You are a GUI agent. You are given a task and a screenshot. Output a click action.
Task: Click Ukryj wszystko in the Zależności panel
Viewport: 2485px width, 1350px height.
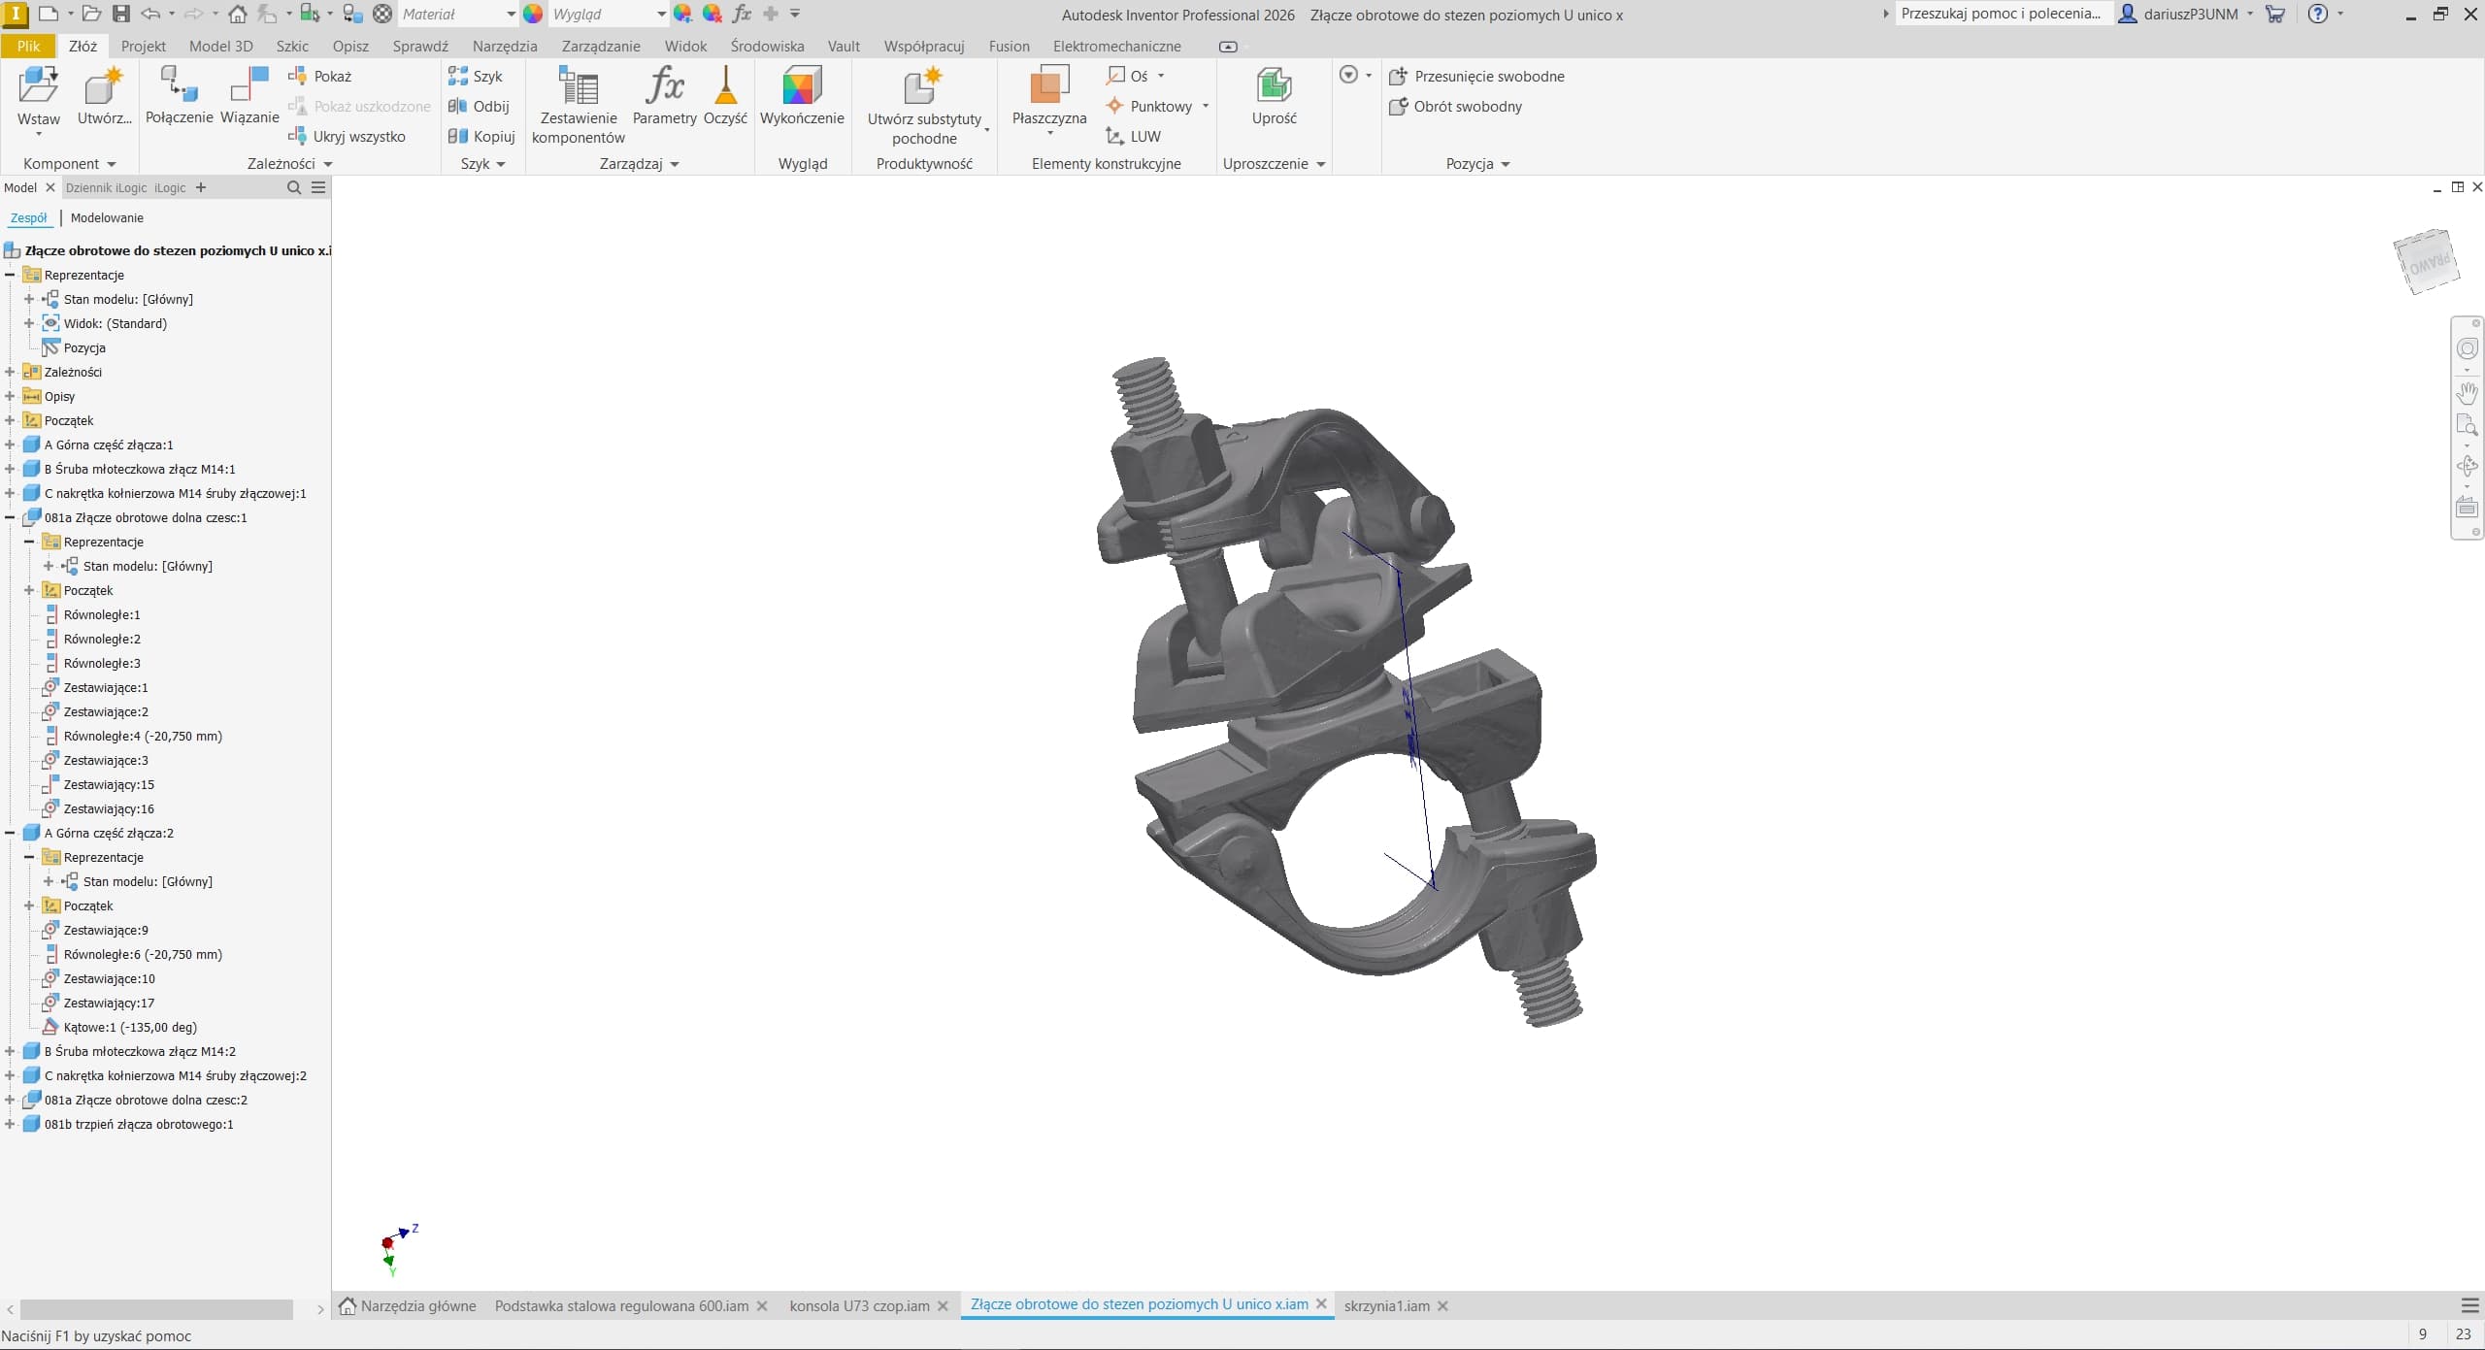[x=358, y=136]
